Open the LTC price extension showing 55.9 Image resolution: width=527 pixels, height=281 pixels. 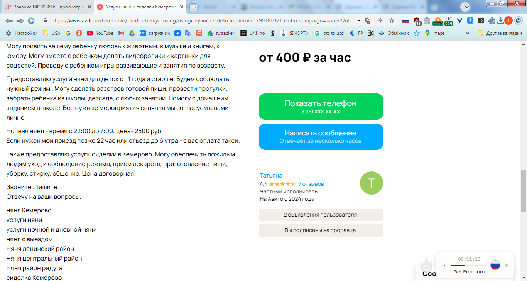point(448,21)
